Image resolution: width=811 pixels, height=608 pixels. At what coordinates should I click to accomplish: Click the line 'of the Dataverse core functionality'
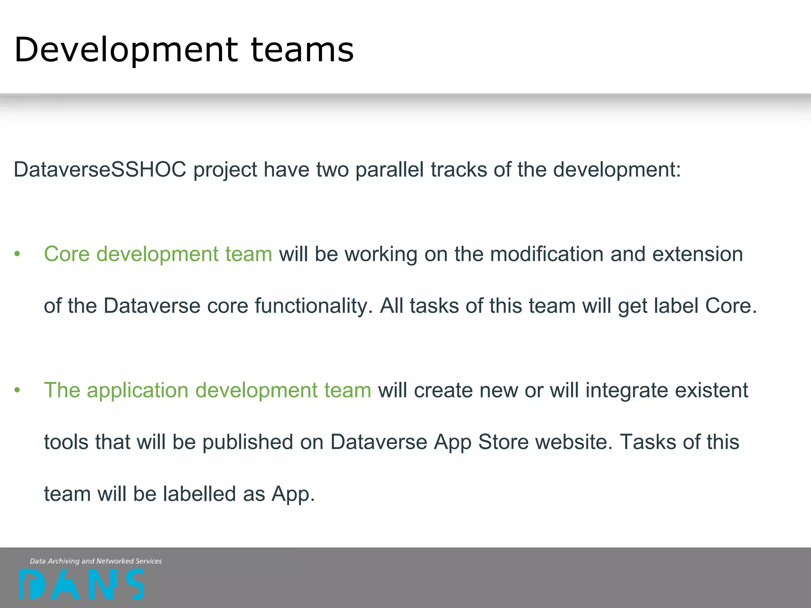point(400,306)
